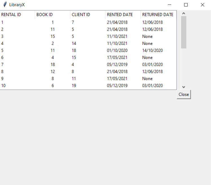The height and width of the screenshot is (185, 211).
Task: Click the RETURNED DATE column header
Action: click(x=158, y=15)
